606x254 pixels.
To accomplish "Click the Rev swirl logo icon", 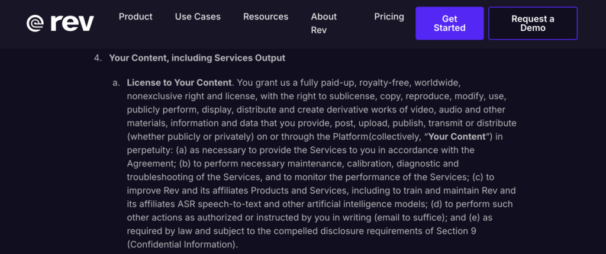I will [36, 23].
